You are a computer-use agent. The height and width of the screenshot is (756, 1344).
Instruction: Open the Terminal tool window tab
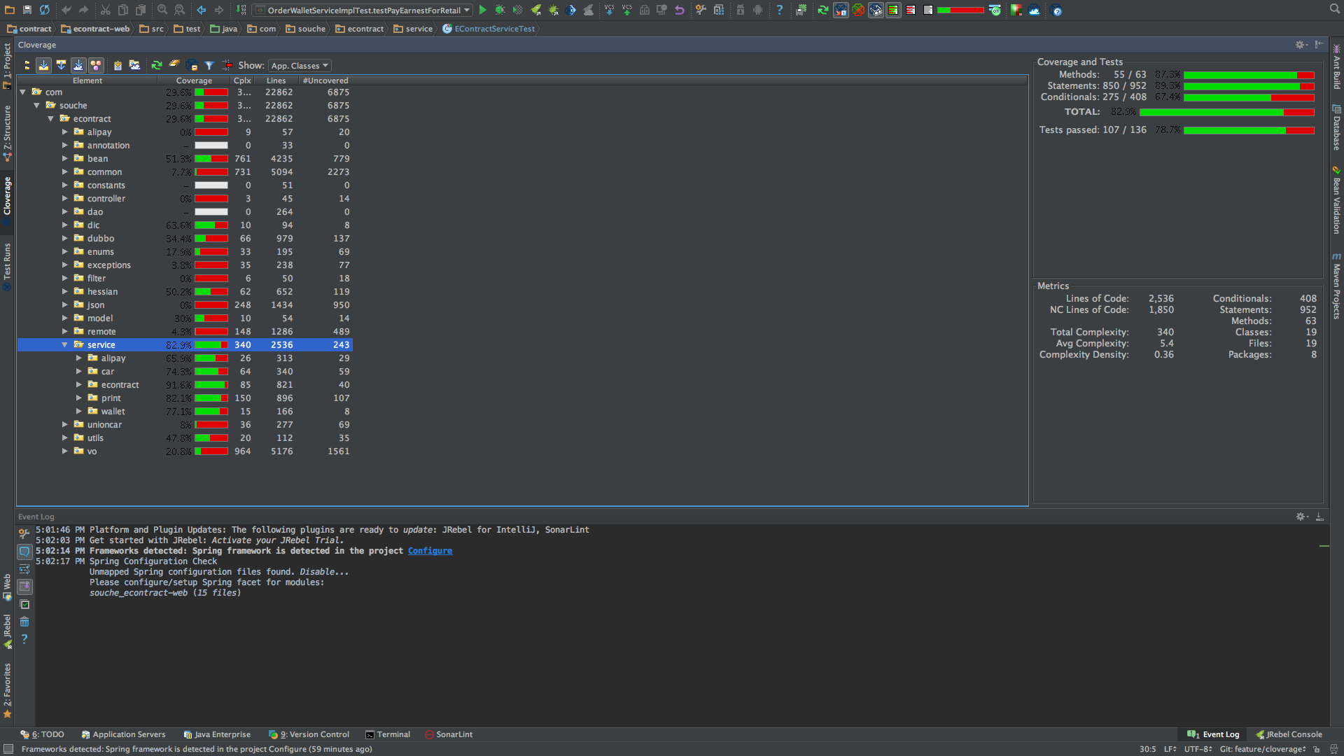pyautogui.click(x=388, y=734)
